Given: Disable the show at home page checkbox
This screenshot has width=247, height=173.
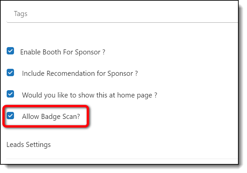Looking at the screenshot, I should (10, 94).
